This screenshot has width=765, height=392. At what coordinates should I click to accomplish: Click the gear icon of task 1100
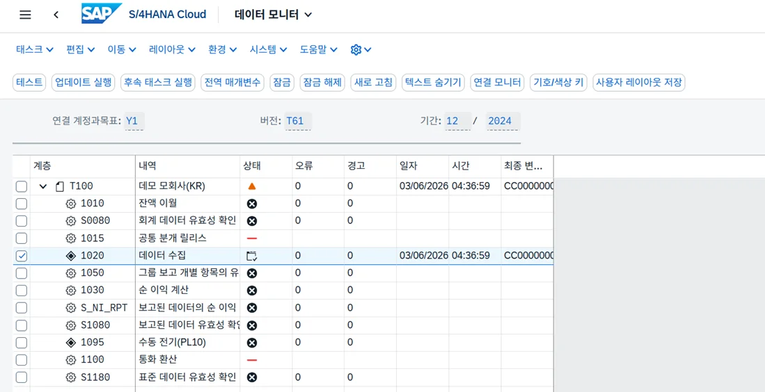71,360
